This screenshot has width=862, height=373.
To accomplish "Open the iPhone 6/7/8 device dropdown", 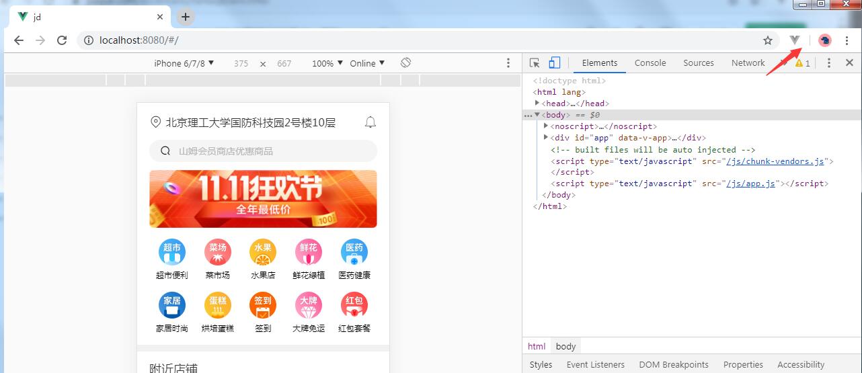I will (x=184, y=63).
